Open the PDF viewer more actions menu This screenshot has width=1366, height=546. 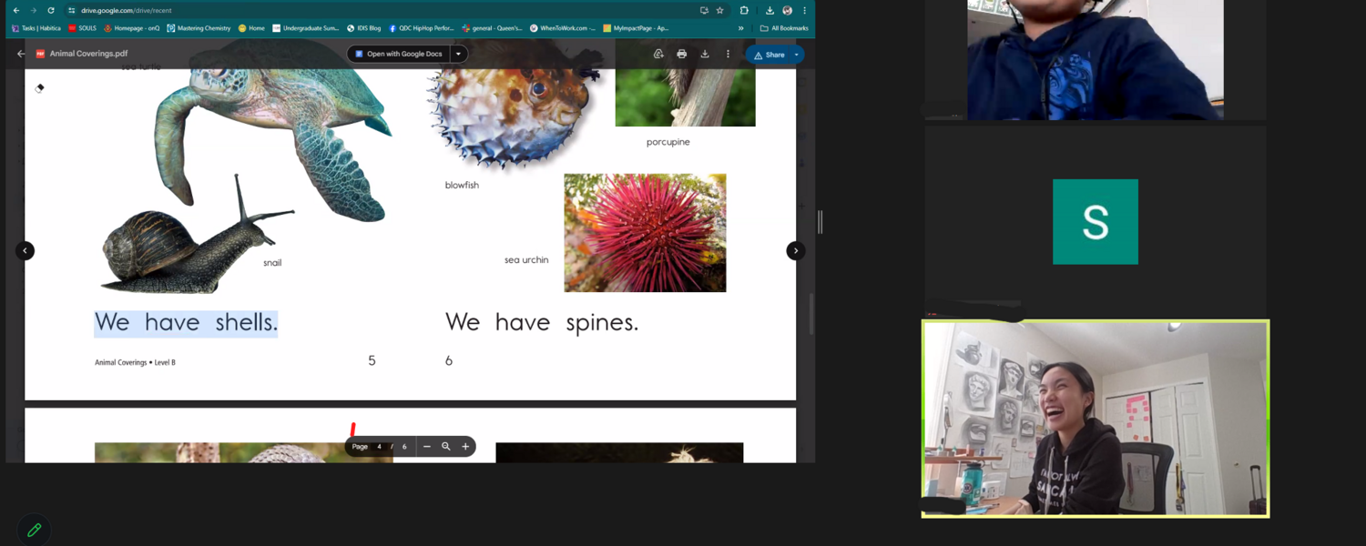728,54
